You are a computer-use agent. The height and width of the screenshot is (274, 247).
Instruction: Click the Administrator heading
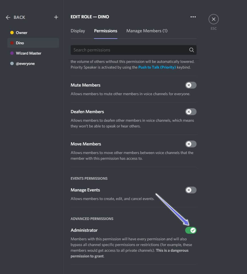(84, 230)
